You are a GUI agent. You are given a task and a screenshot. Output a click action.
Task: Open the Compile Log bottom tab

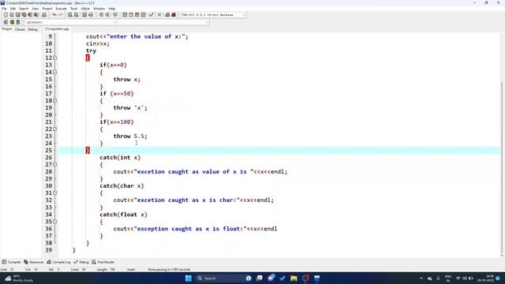[x=58, y=262]
